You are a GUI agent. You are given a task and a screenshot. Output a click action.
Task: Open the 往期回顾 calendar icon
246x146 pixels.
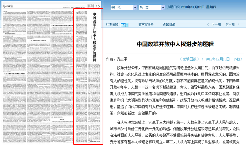coord(123,25)
